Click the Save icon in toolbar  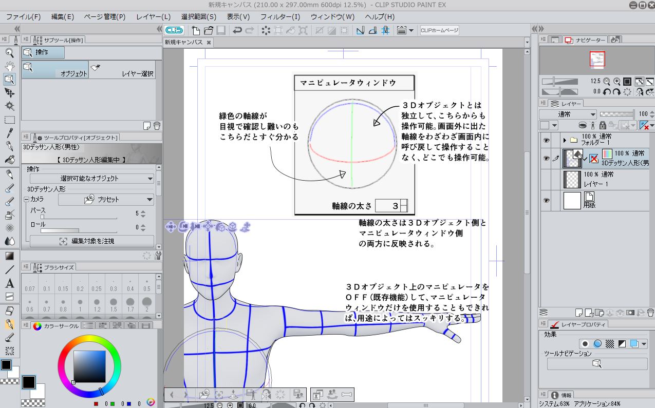tap(220, 30)
